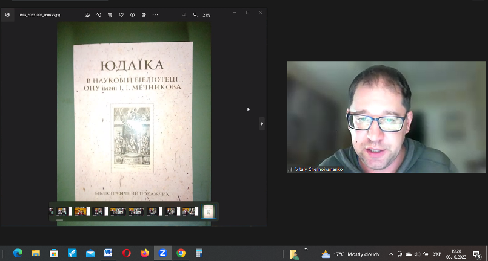Rotate the image using the rotate icon
Screen dimensions: 488x261
(99, 14)
